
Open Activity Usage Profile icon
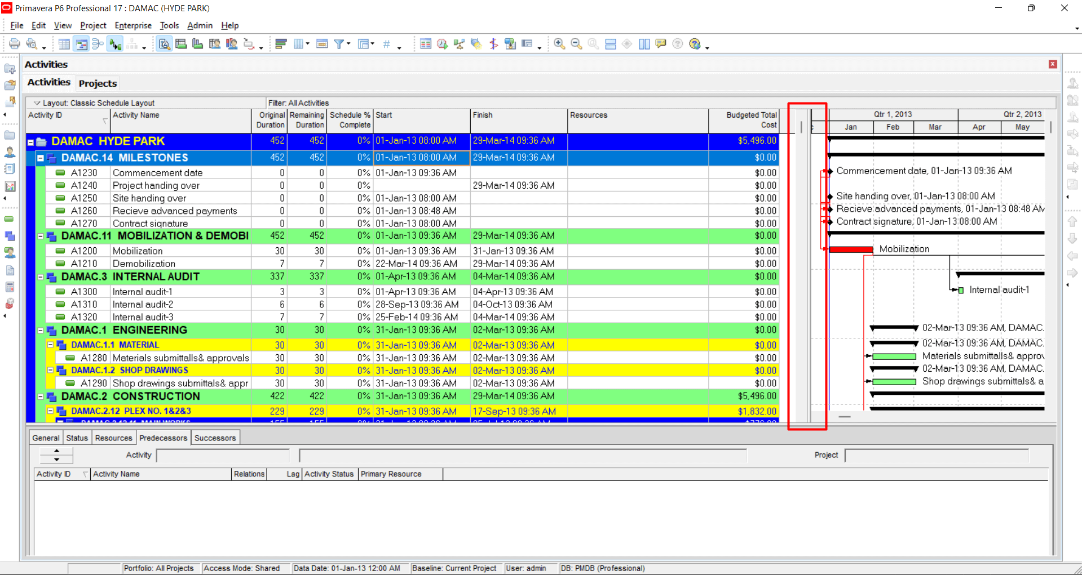click(198, 44)
